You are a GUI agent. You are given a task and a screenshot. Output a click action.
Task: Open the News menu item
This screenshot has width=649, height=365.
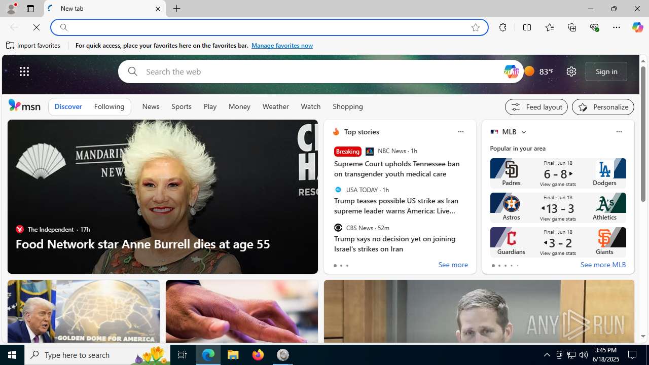(151, 107)
